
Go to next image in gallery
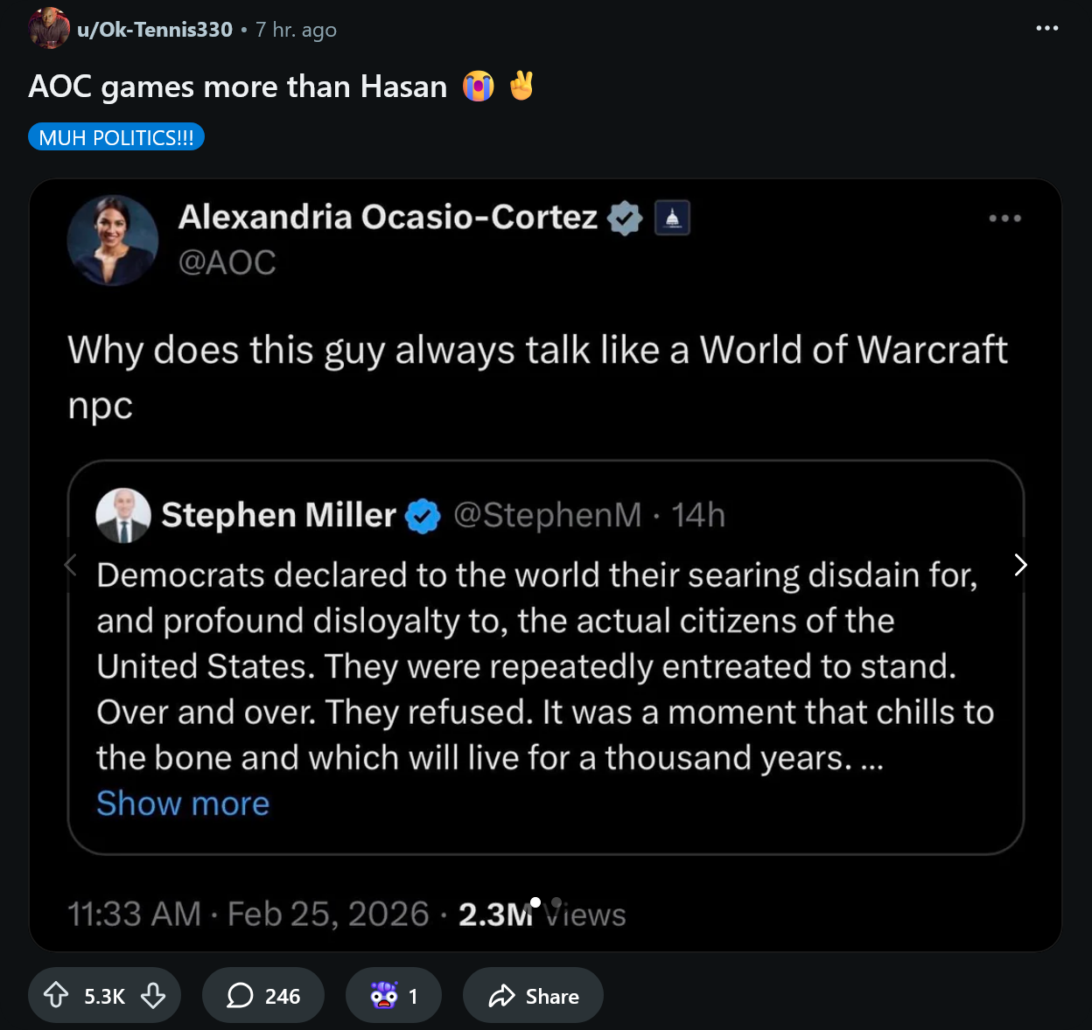1020,565
